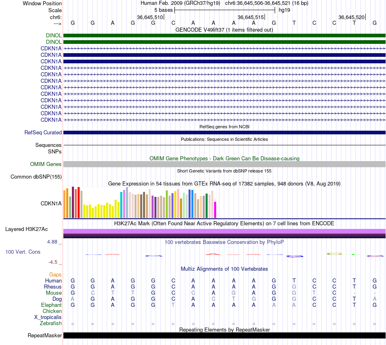
Task: Open the H3K27Ac Mark ENCODE track title
Action: click(224, 223)
